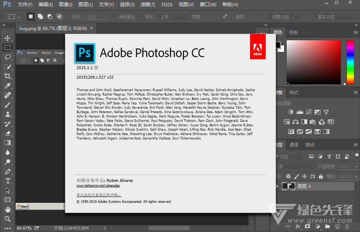Toggle the anti-alias checkbox
This screenshot has width=360, height=232.
click(x=113, y=17)
